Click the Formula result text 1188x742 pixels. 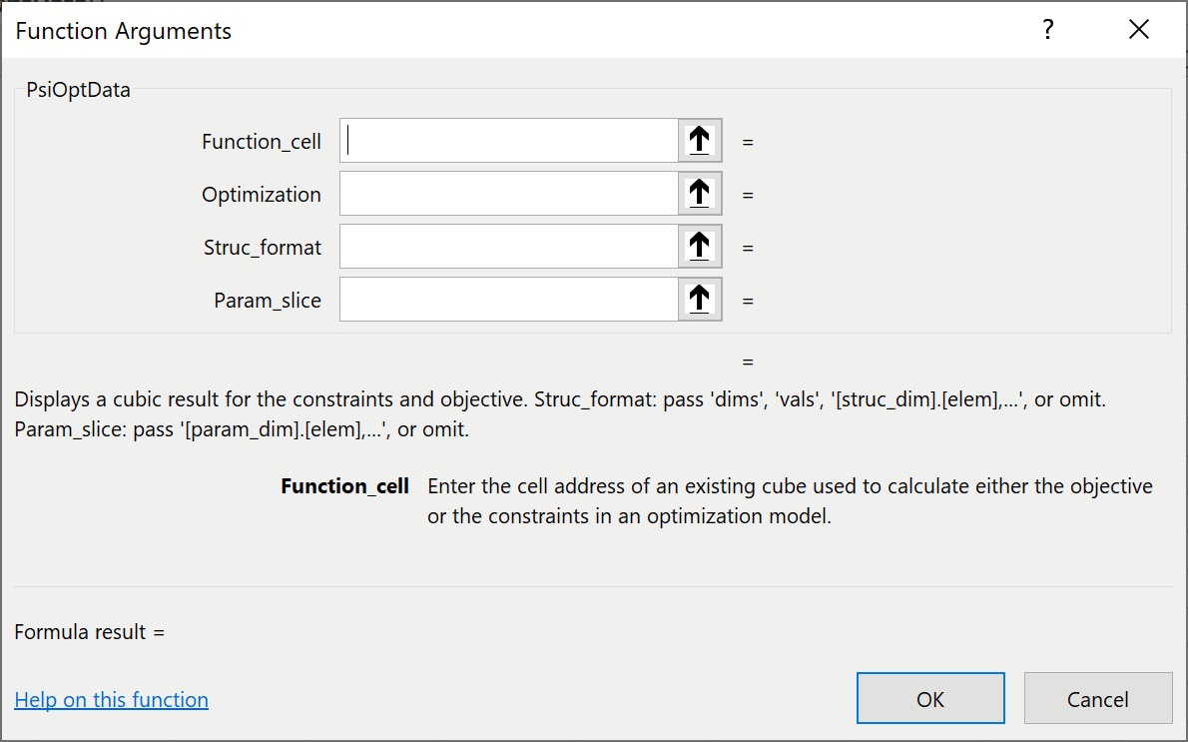click(90, 632)
